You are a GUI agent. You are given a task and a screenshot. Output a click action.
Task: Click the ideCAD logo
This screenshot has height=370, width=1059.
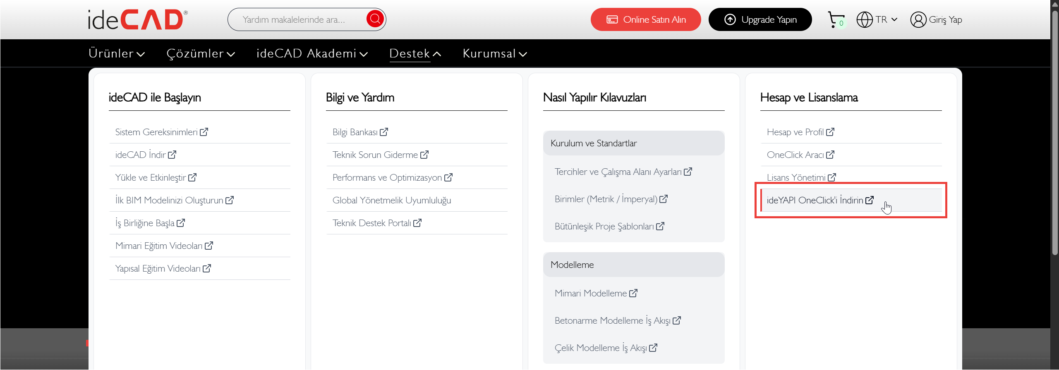tap(138, 19)
